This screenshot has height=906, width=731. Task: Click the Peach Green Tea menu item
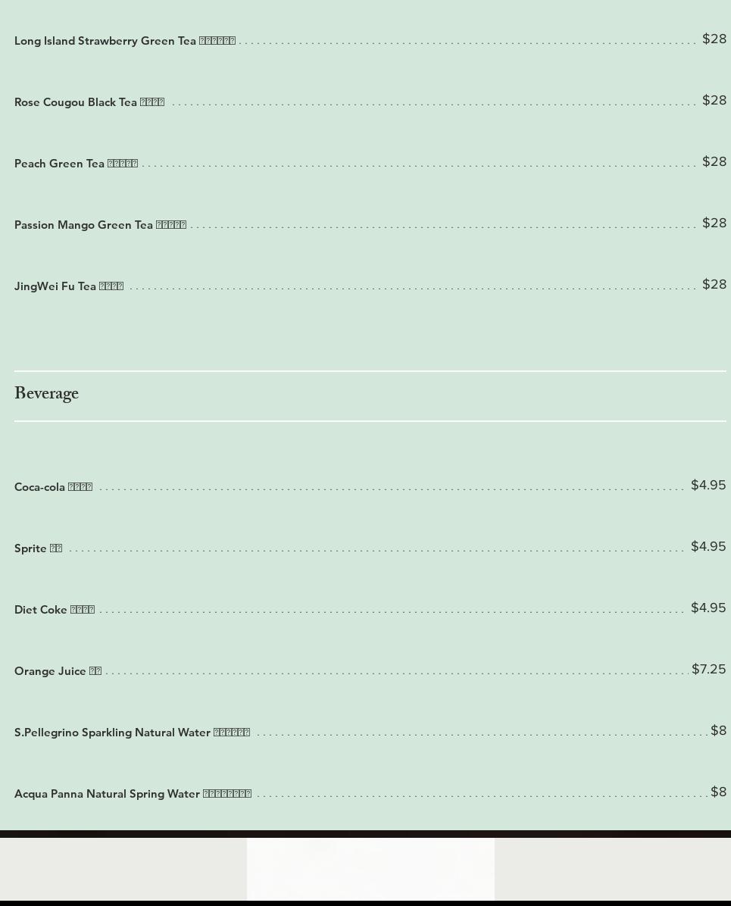76,164
